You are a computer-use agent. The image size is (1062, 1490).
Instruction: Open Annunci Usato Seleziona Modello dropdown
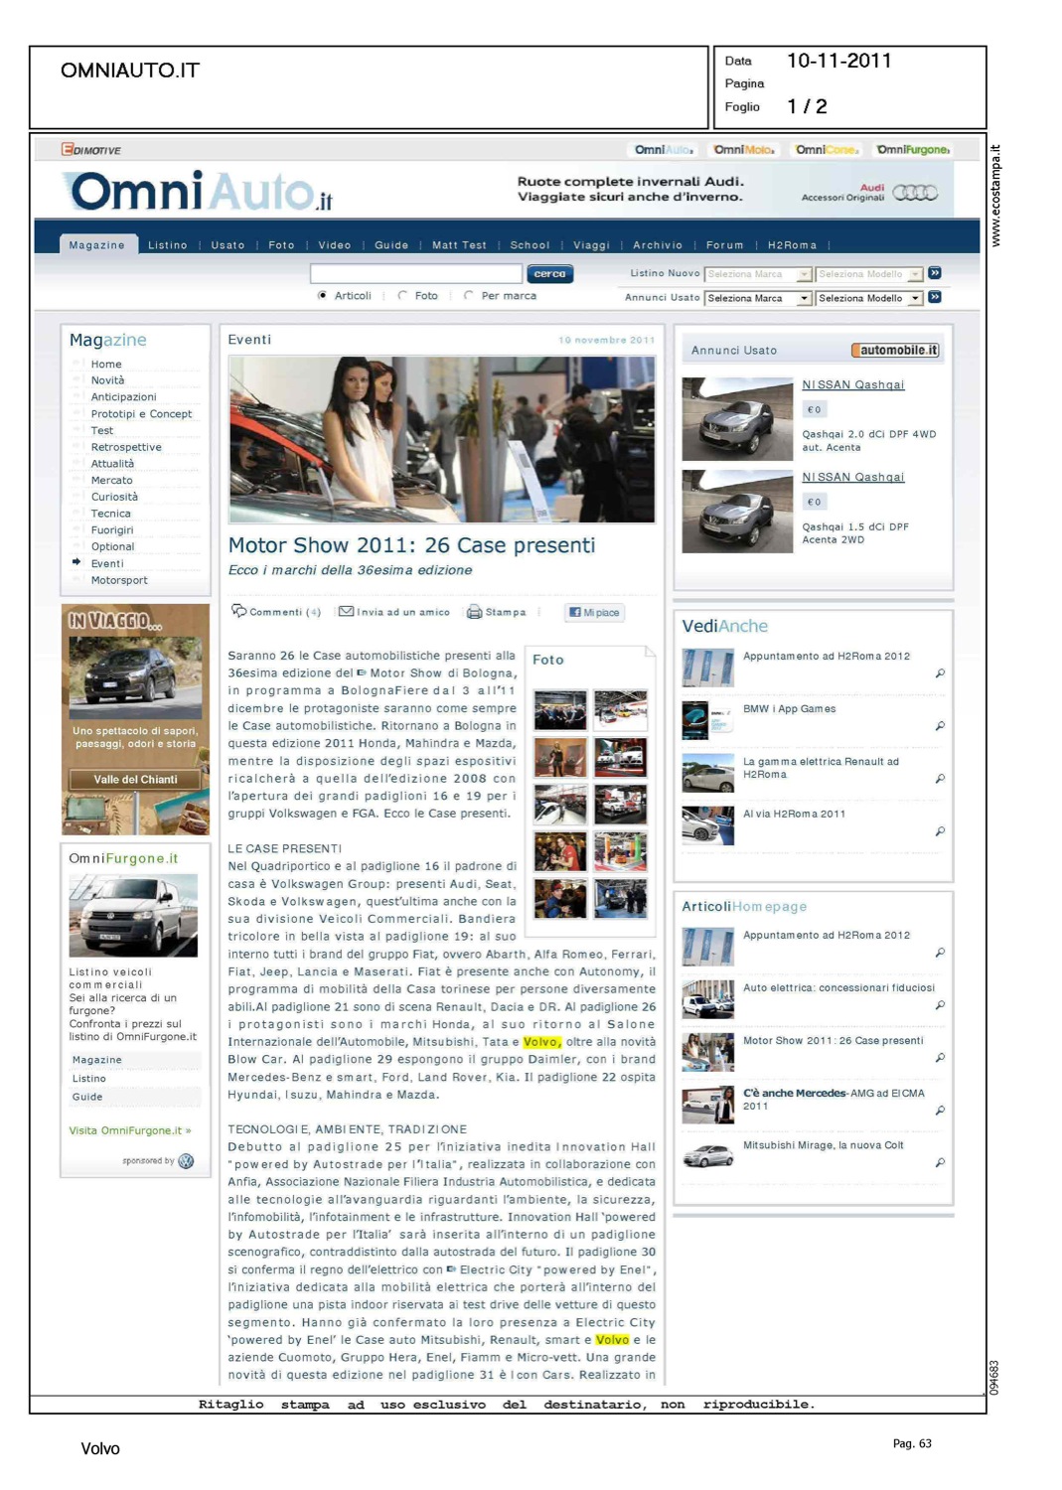(869, 298)
